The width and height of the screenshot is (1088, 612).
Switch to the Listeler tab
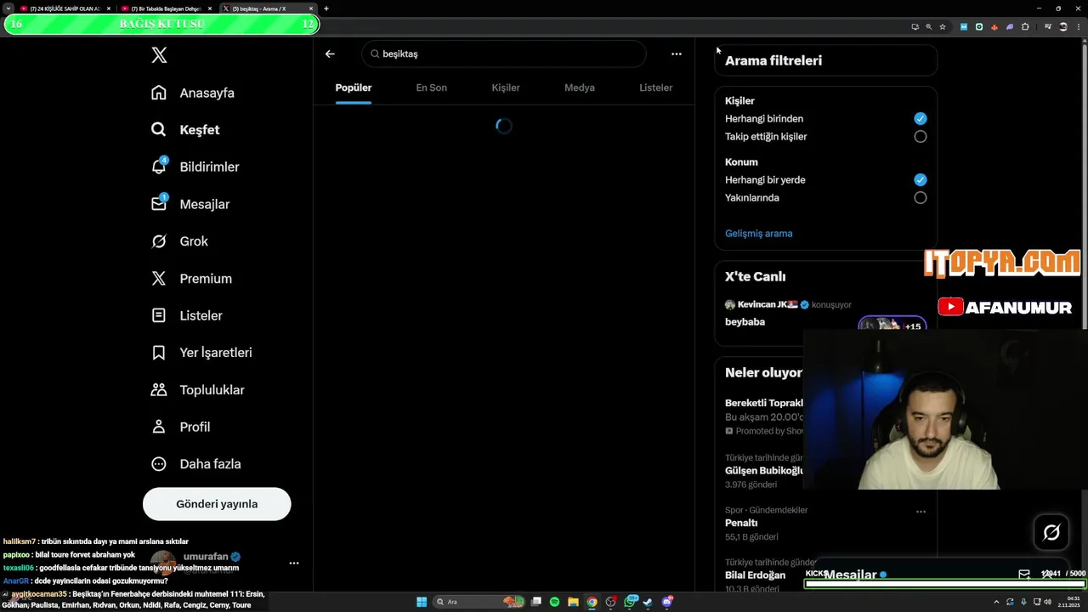click(x=655, y=88)
